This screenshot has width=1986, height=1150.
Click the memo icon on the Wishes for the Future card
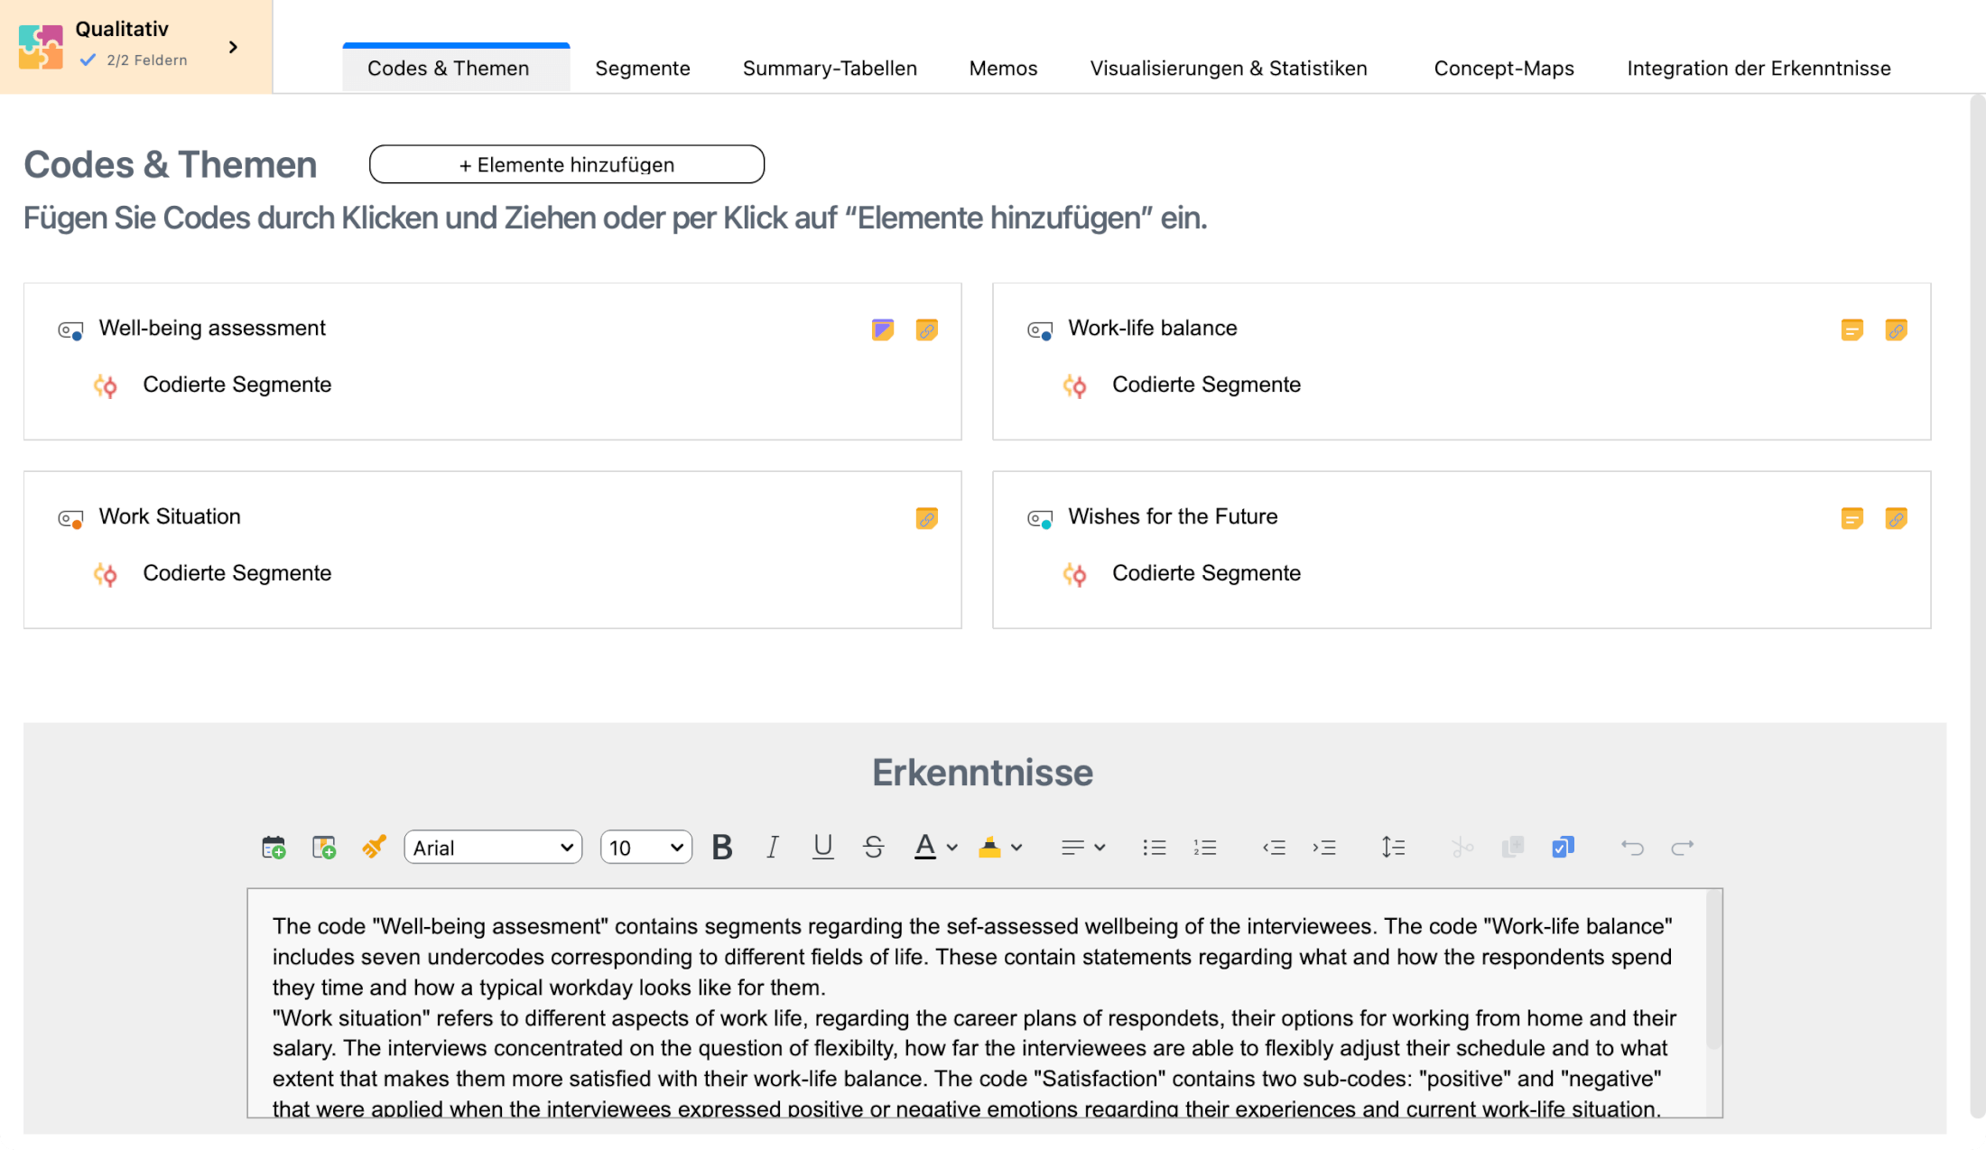click(x=1852, y=518)
